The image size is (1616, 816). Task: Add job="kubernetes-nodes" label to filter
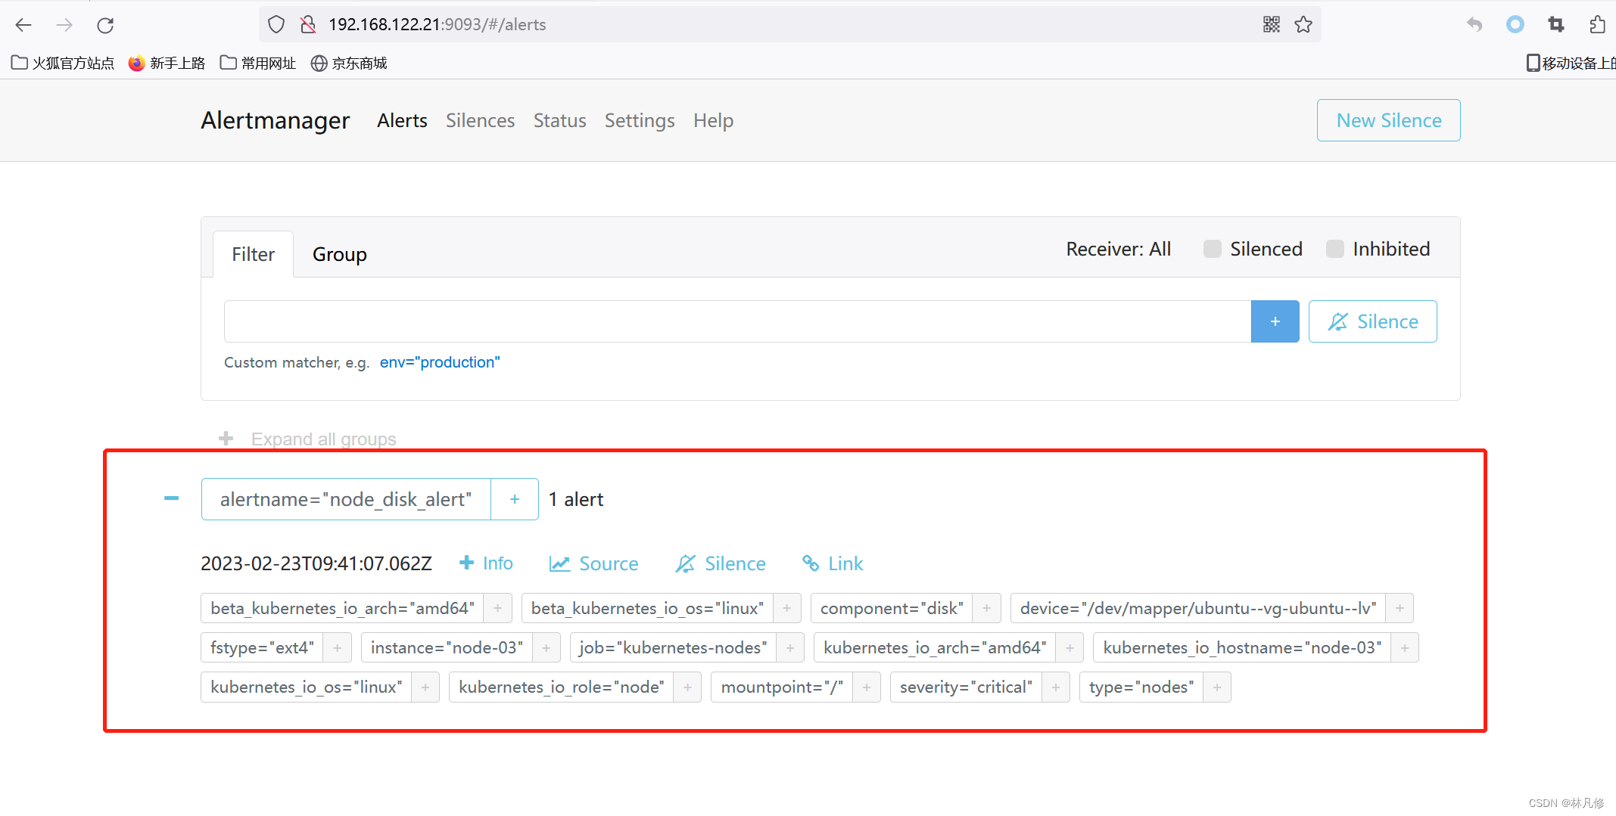[x=790, y=647]
